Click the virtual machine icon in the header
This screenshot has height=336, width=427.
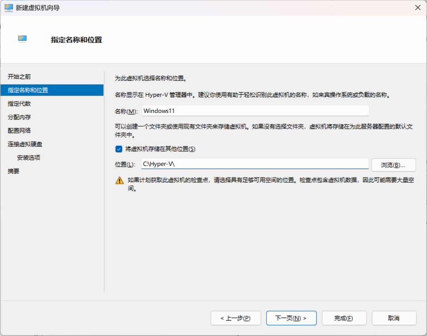point(23,39)
